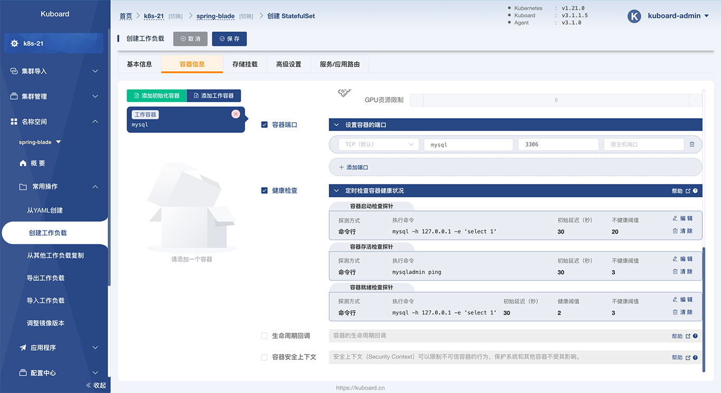
Task: Disable the 健康检查 checkbox
Action: (x=264, y=190)
